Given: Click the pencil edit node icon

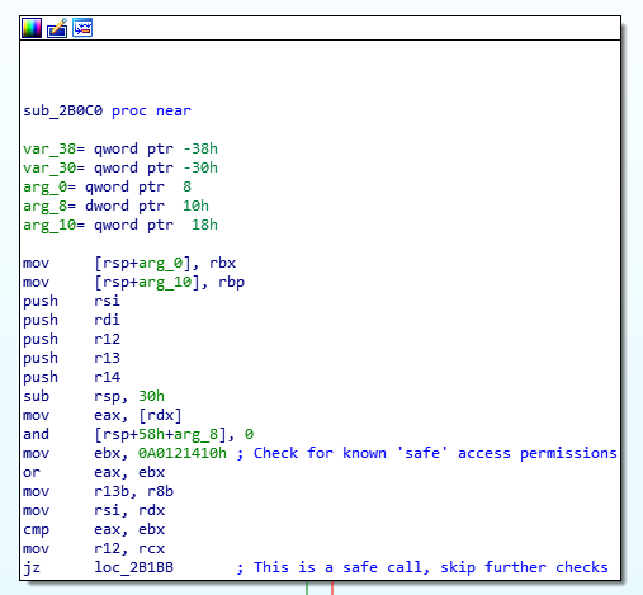Looking at the screenshot, I should (x=57, y=27).
